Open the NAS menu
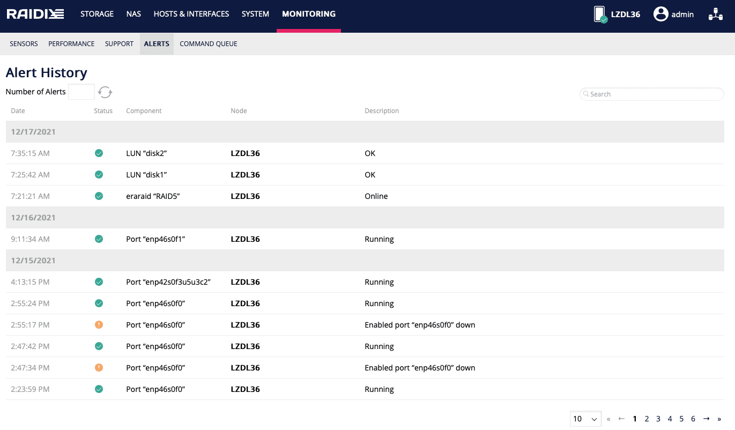 [x=133, y=14]
